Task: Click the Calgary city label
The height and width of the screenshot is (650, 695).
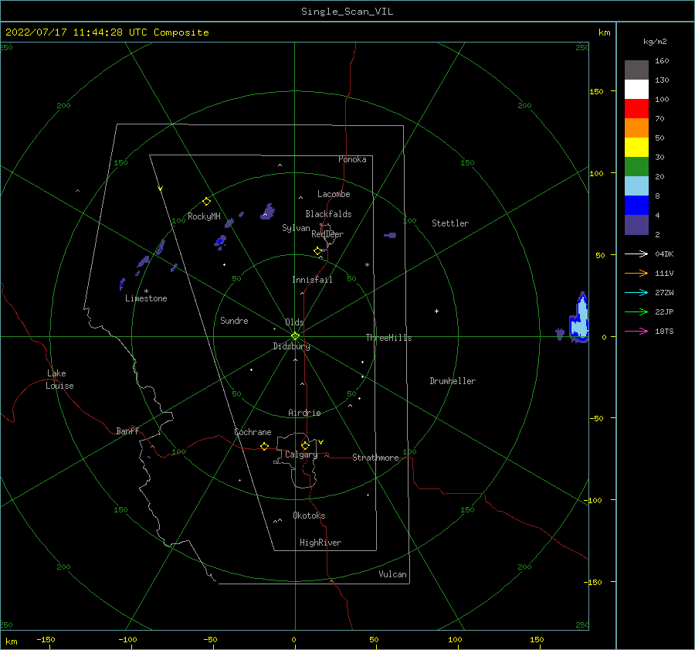Action: (301, 454)
